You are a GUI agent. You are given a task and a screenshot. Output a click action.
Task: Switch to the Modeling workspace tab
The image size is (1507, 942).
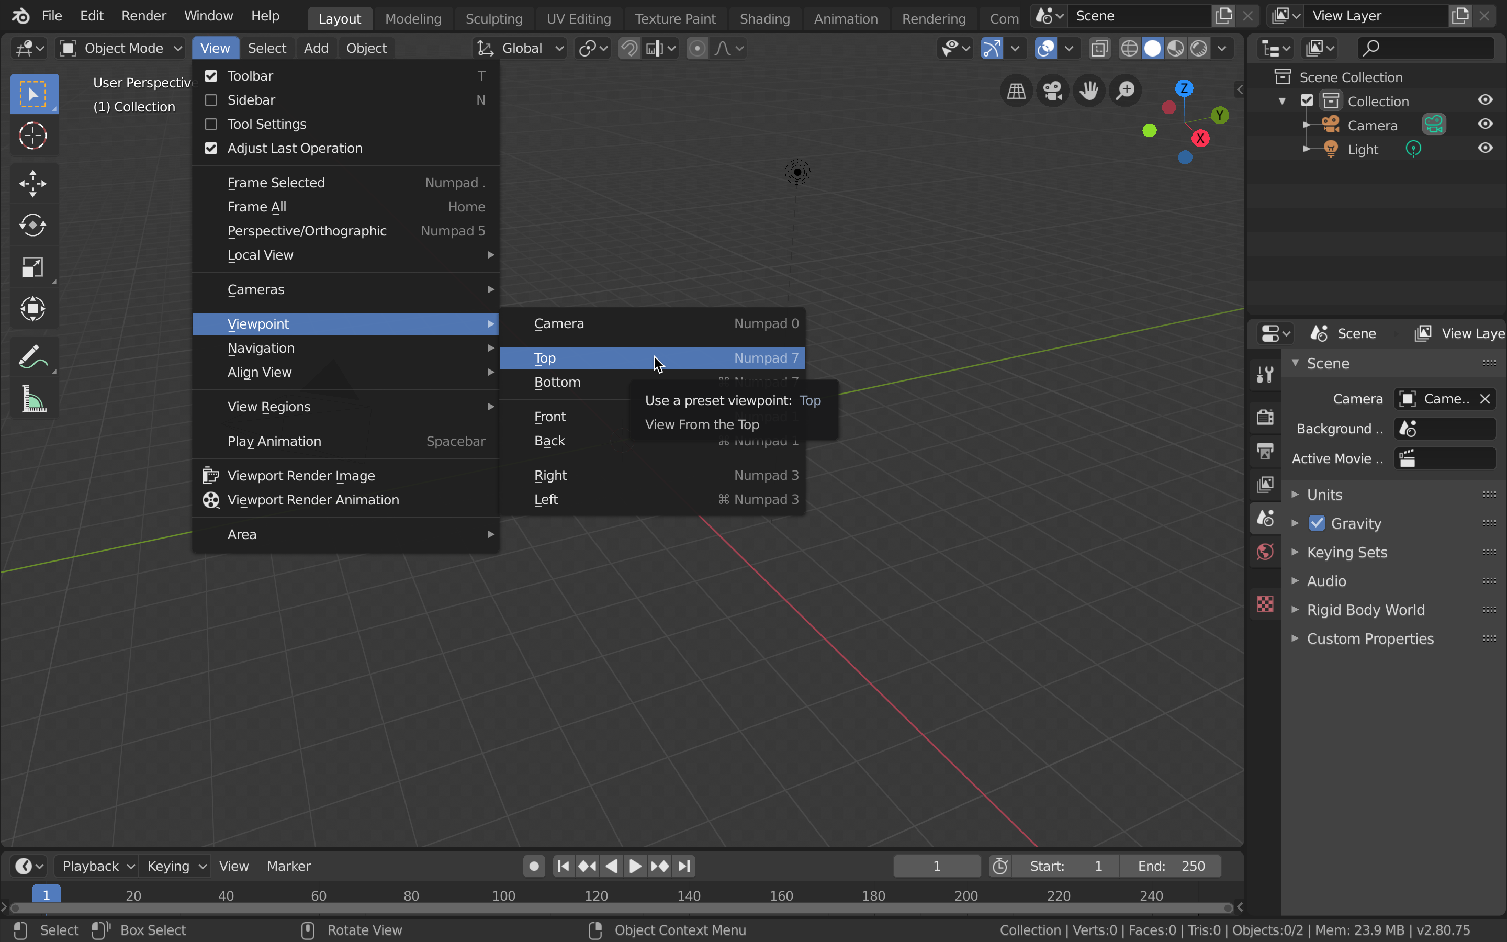point(413,19)
